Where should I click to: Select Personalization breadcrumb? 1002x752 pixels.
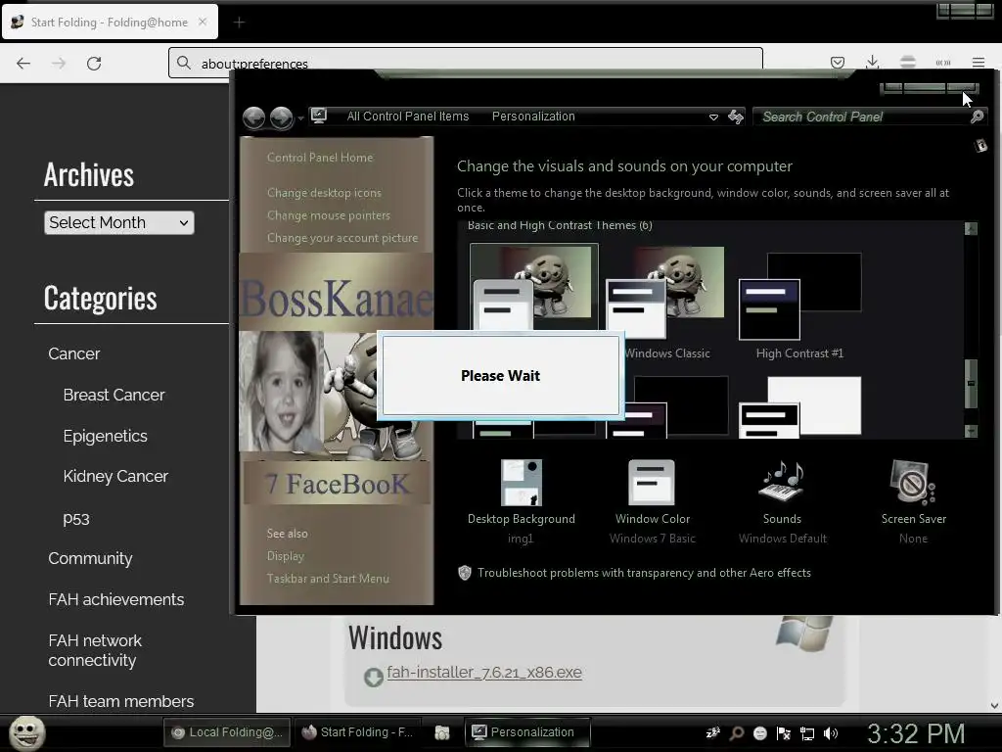click(x=533, y=117)
